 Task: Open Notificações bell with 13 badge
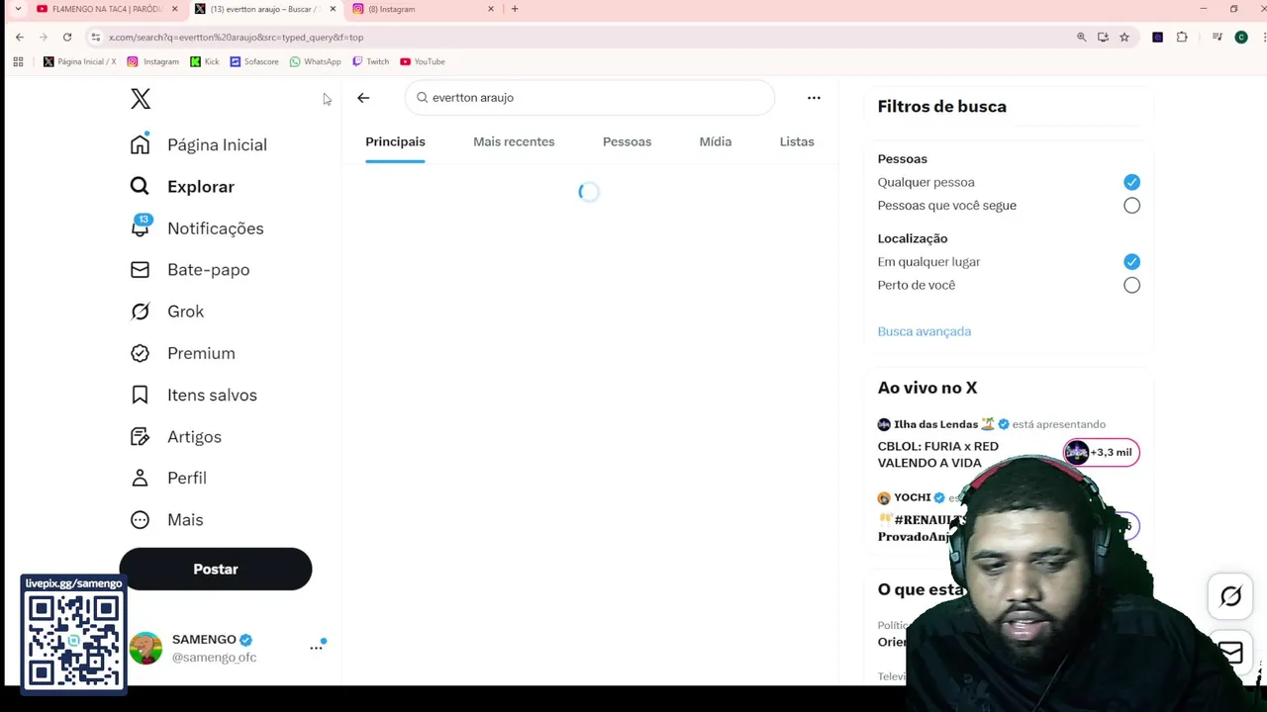[x=141, y=227]
